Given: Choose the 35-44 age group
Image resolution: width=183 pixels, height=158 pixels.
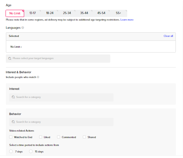Looking at the screenshot, I should click(84, 13).
